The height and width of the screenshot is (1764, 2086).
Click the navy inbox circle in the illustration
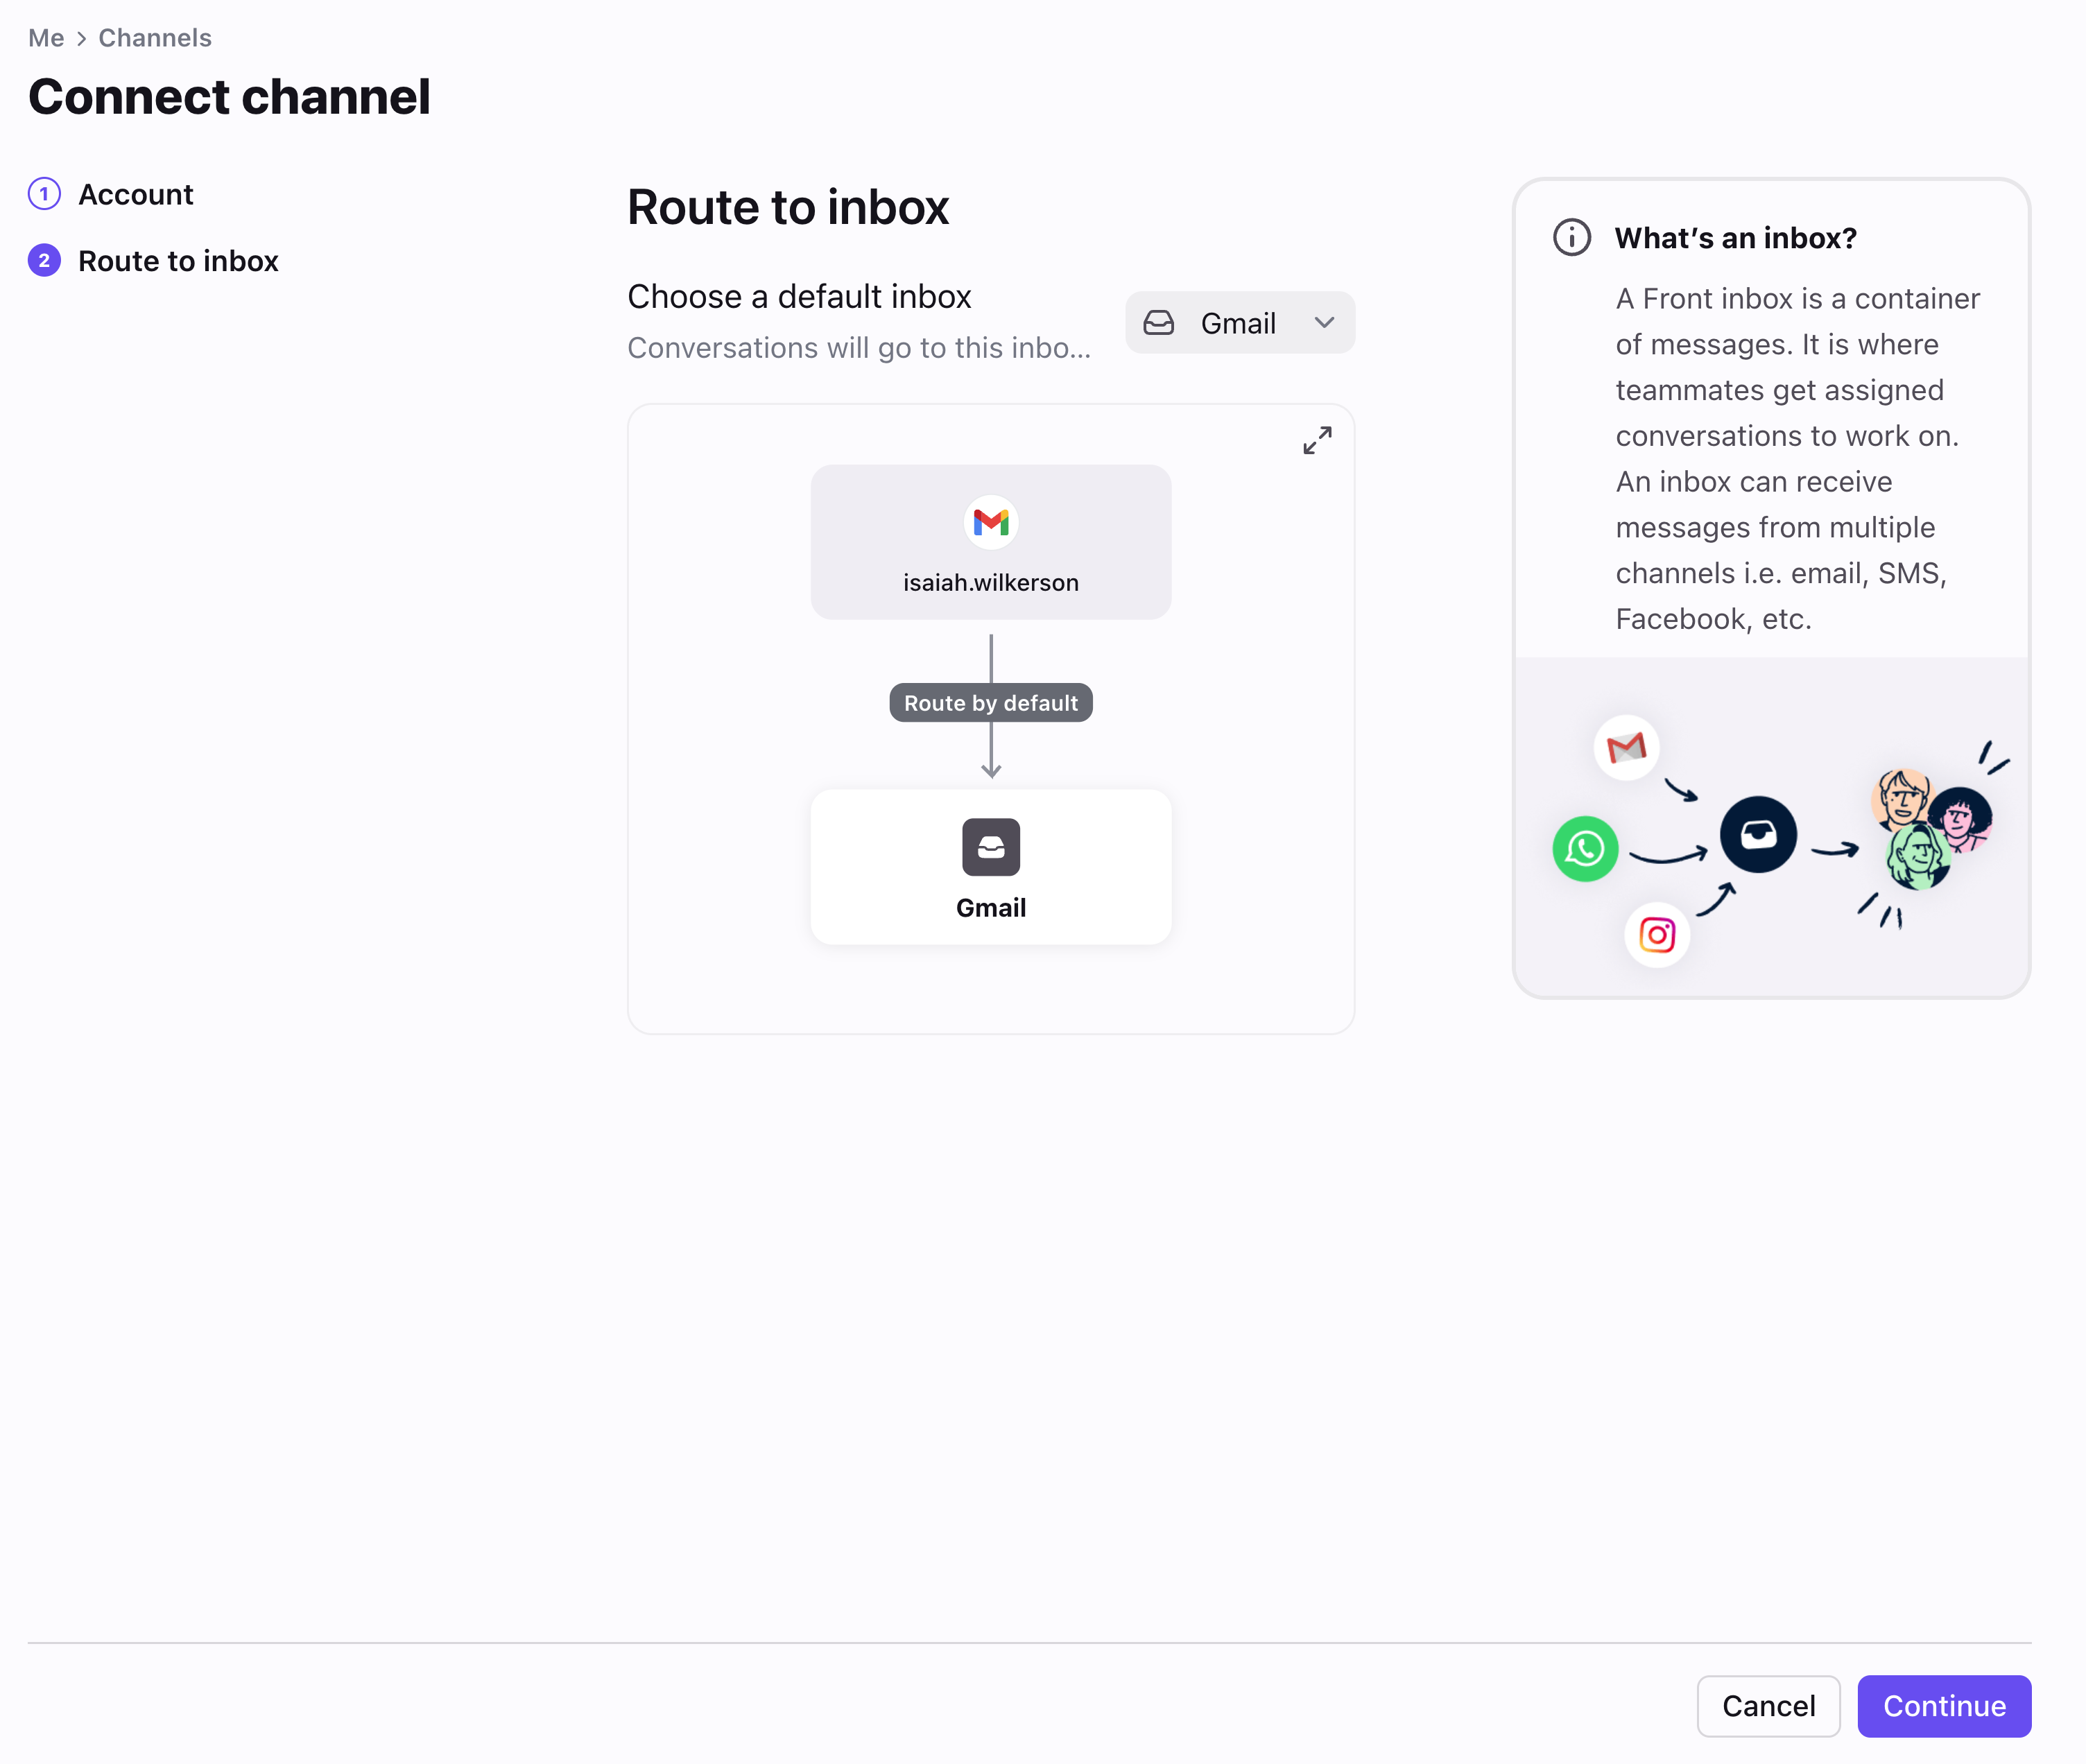click(x=1758, y=834)
